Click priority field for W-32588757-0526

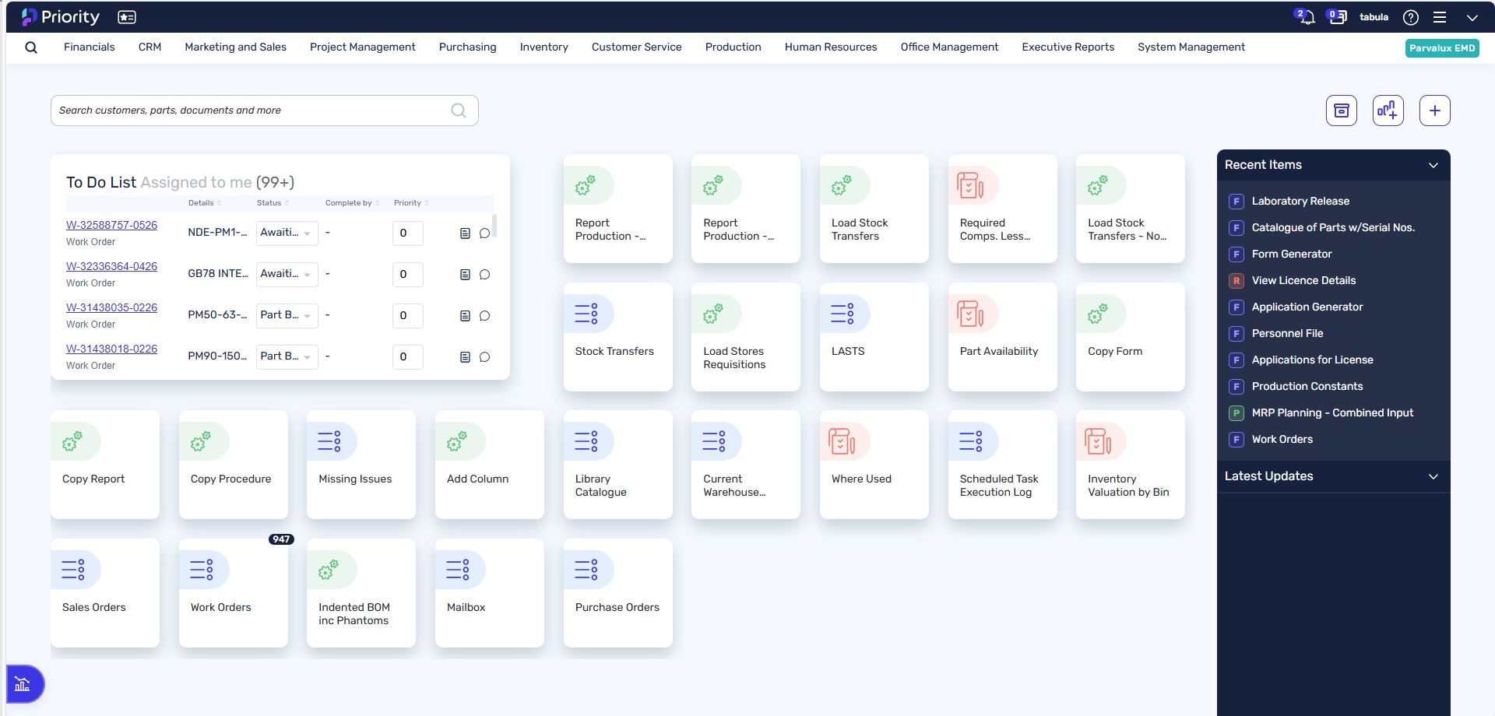[407, 233]
